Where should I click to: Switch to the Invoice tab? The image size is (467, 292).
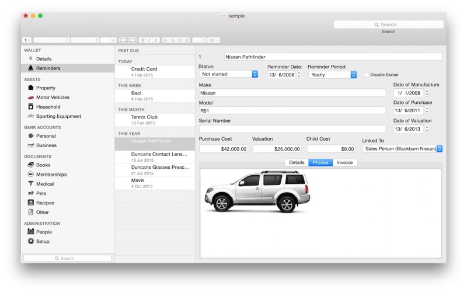coord(344,162)
